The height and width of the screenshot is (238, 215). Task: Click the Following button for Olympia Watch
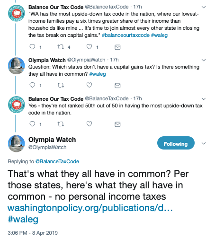tap(176, 143)
